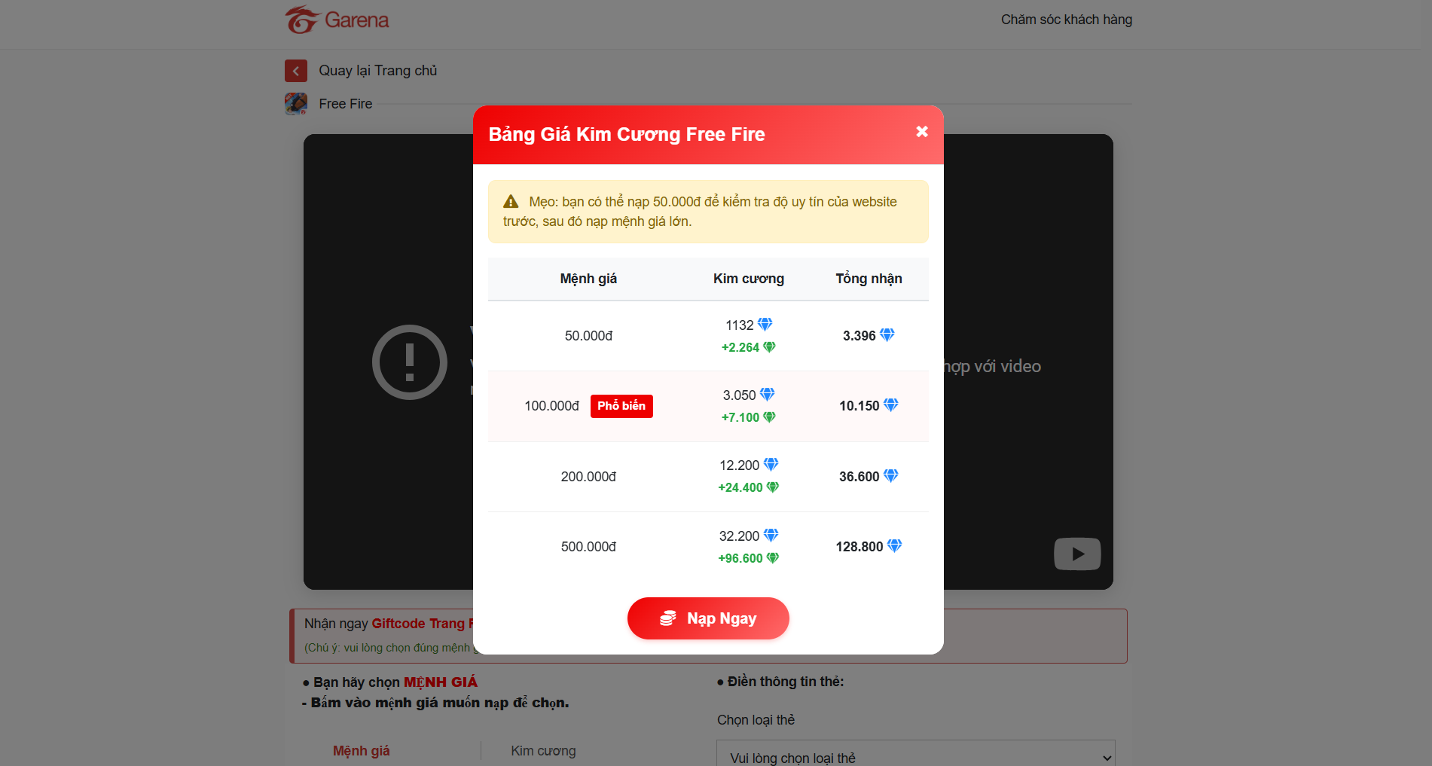This screenshot has height=766, width=1432.
Task: Click the Garena logo
Action: pyautogui.click(x=337, y=20)
